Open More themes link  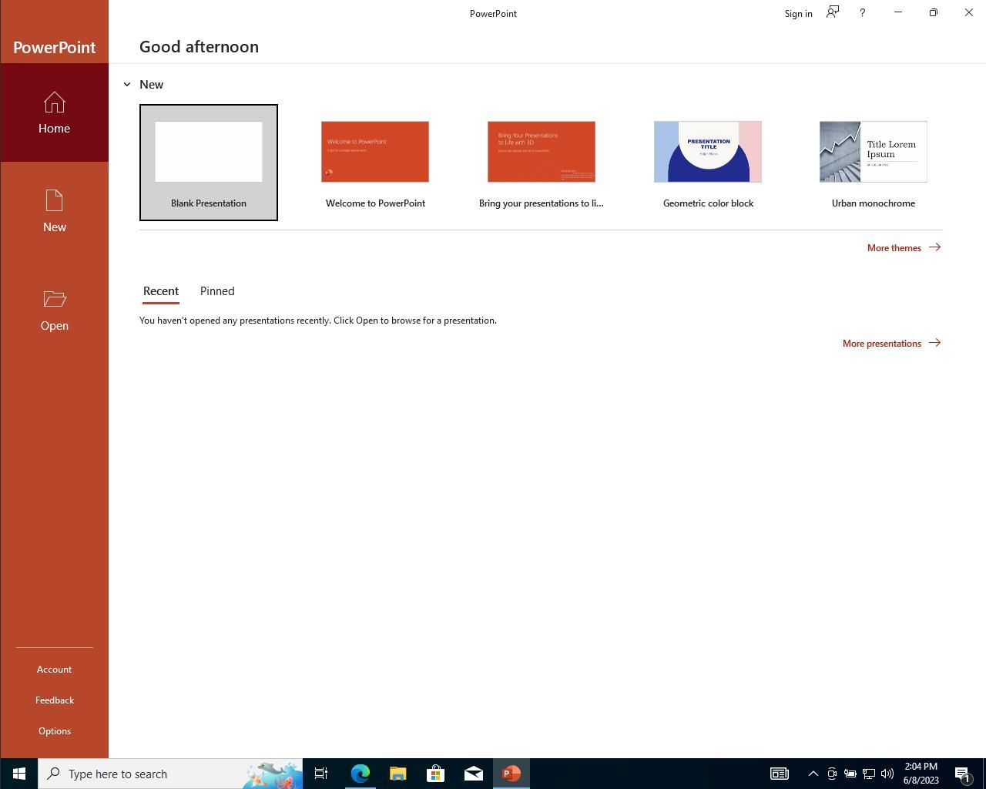click(x=903, y=248)
